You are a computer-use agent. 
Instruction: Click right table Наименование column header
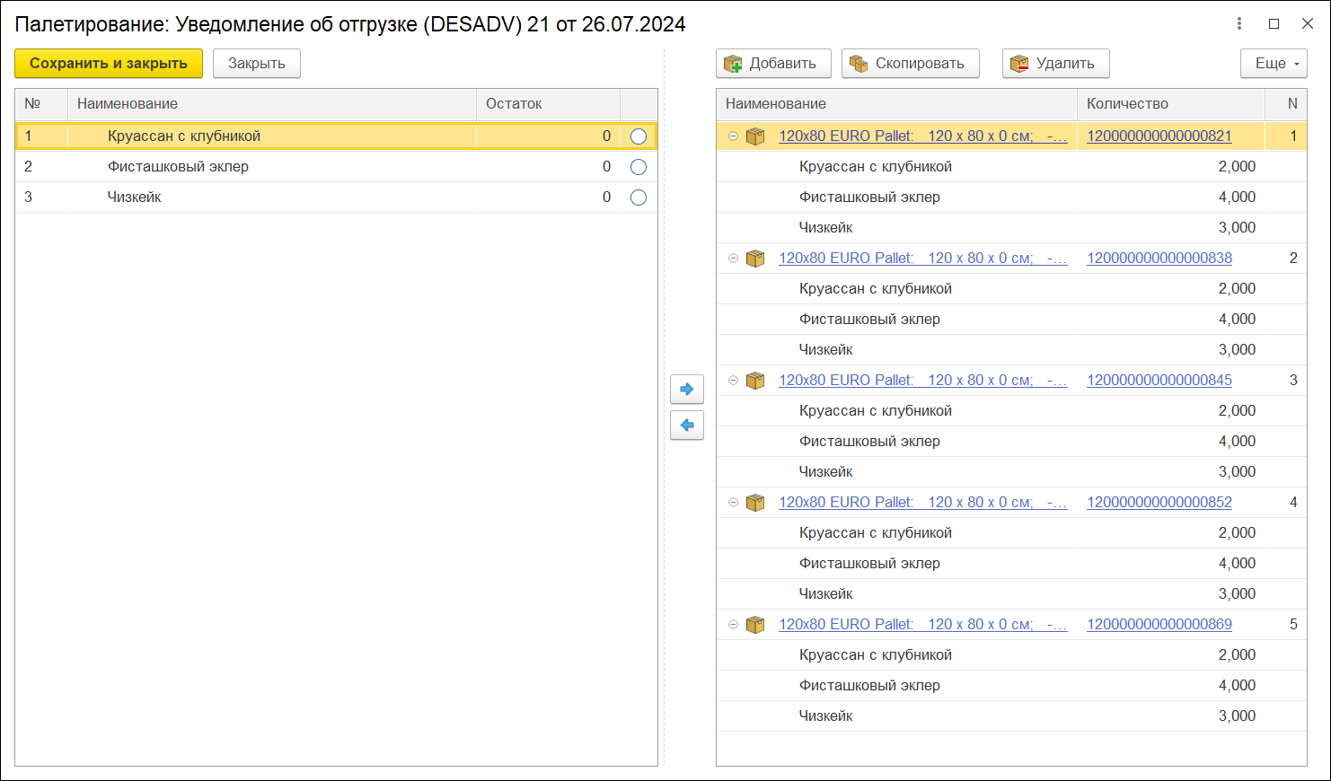[897, 104]
